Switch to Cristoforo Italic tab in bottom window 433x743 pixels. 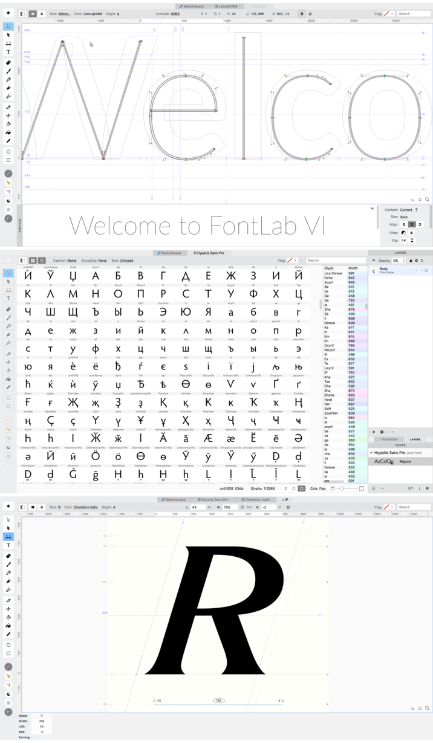(257, 500)
